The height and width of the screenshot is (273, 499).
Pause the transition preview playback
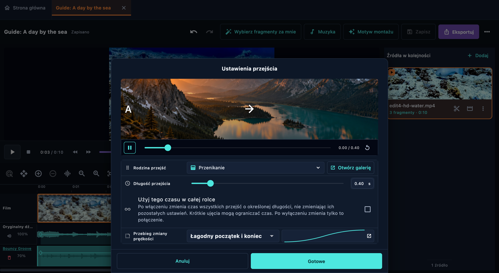coord(130,148)
